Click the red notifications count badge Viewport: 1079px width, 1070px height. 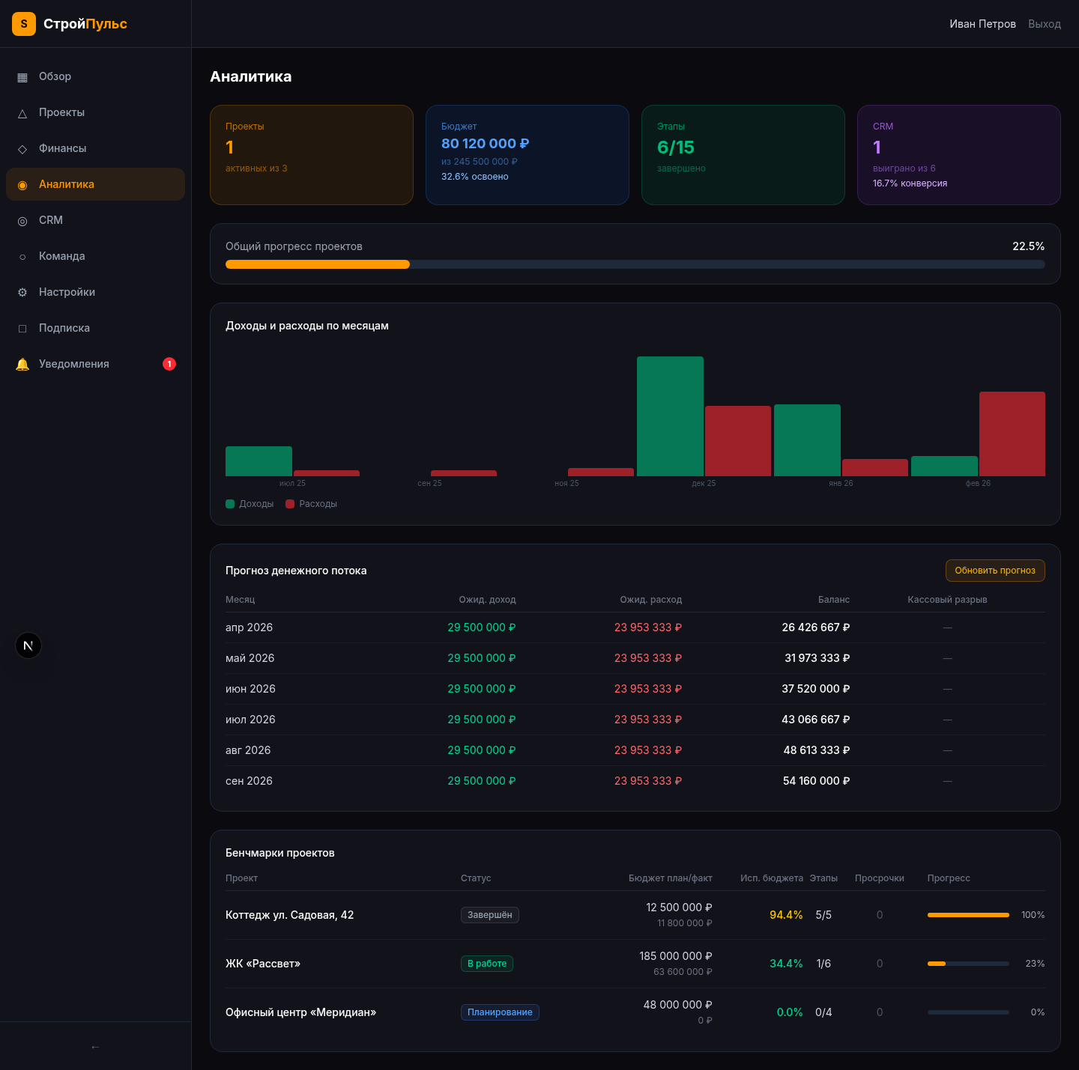(169, 364)
